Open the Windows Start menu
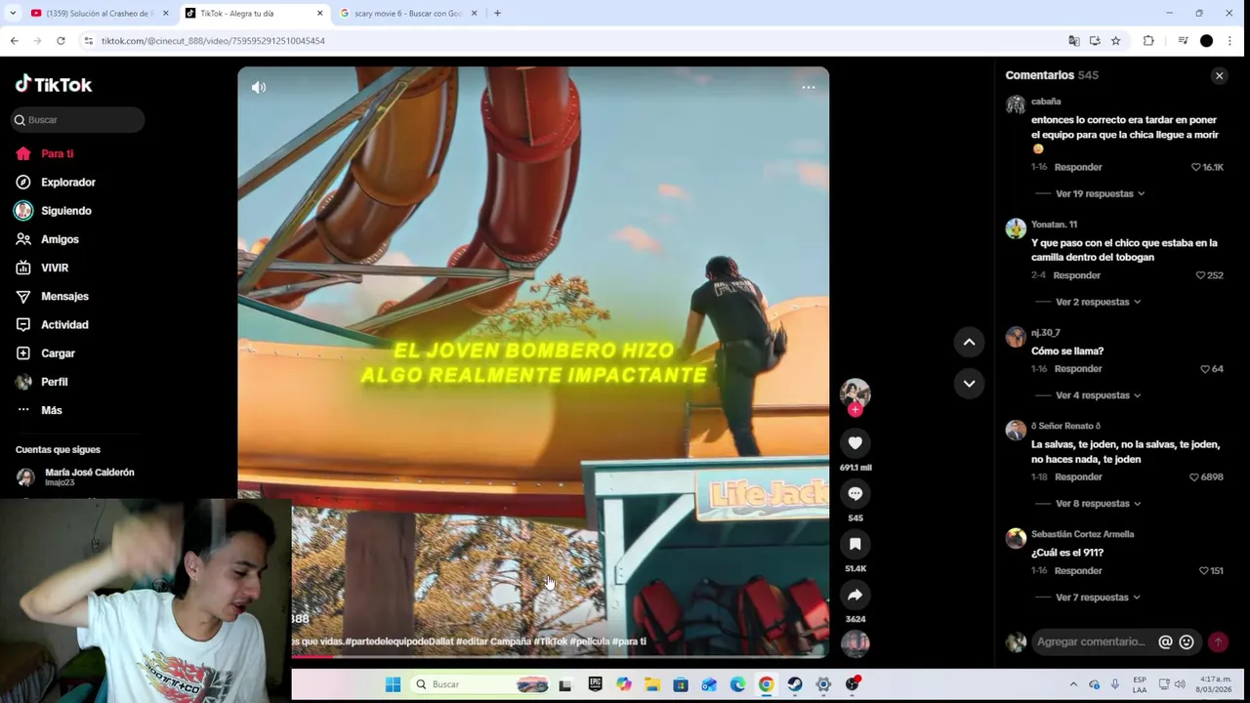This screenshot has height=703, width=1250. click(x=393, y=684)
